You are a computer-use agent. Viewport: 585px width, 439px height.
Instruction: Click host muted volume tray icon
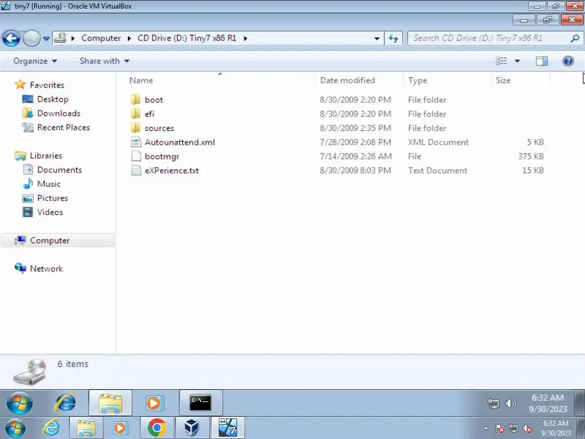tap(527, 429)
